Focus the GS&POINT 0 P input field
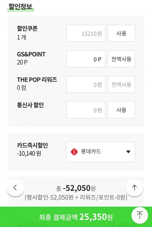The height and width of the screenshot is (227, 152). (x=86, y=59)
